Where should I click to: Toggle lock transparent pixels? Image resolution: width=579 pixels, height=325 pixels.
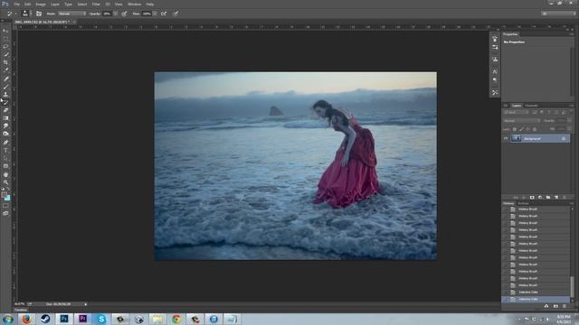pyautogui.click(x=515, y=129)
